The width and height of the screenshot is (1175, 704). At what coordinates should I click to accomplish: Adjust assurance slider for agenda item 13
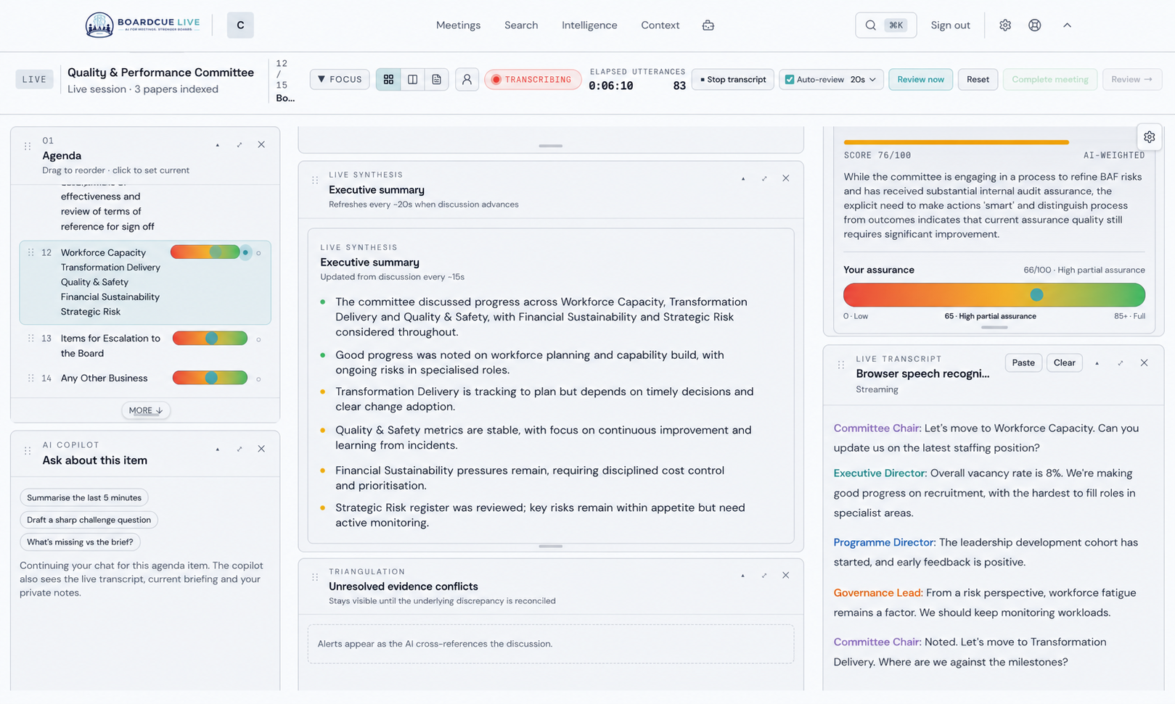pyautogui.click(x=210, y=339)
